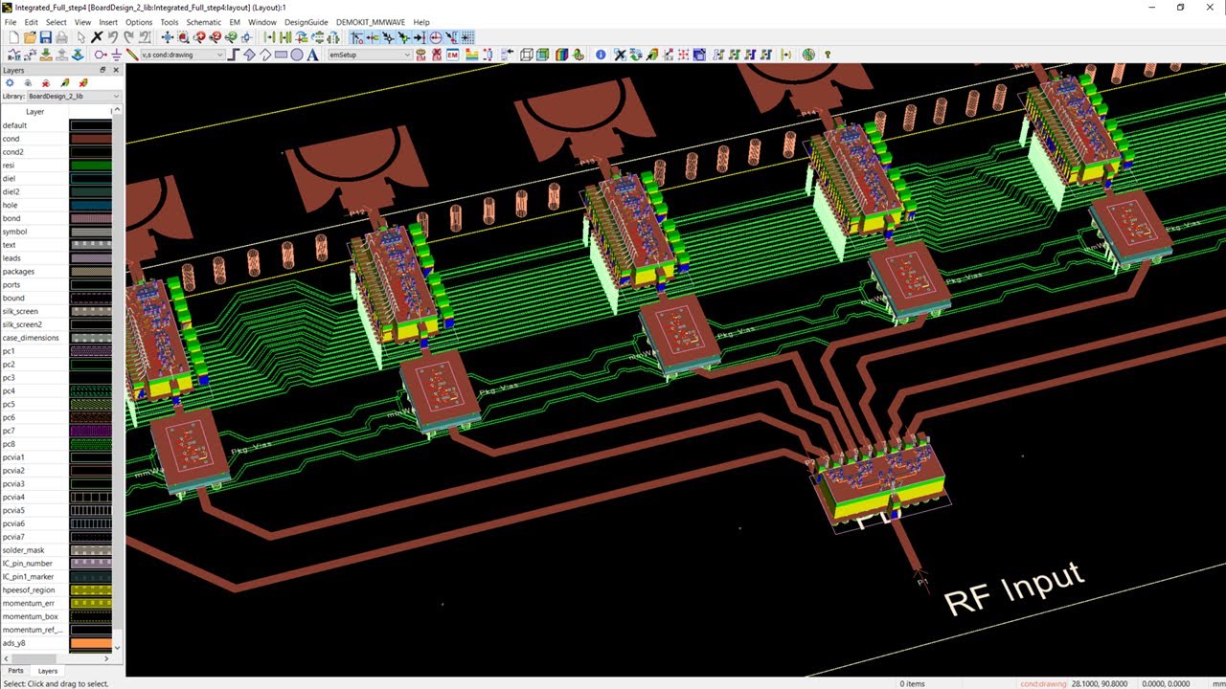Click the resi layer green swatch
Viewport: 1226px width, 689px height.
point(91,166)
